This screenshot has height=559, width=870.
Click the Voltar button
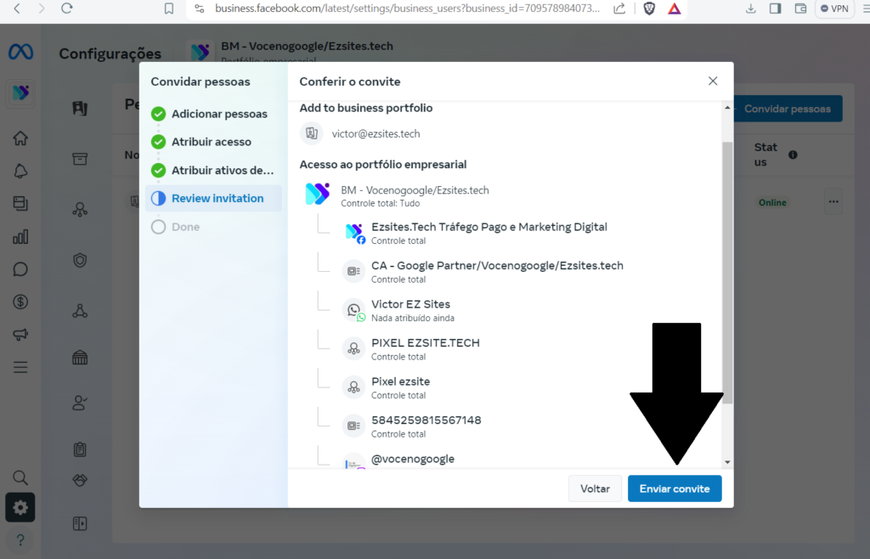[595, 488]
